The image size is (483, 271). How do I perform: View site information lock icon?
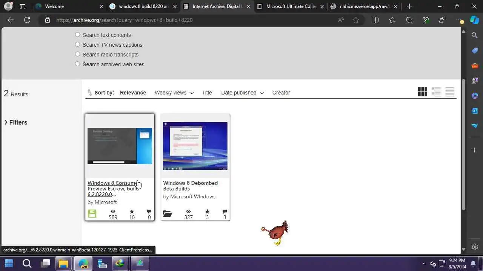(48, 20)
